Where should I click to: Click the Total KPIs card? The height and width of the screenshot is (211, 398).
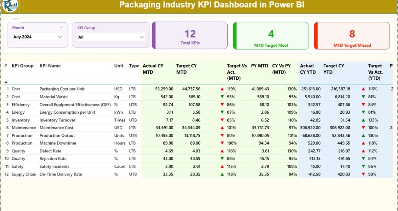[x=190, y=35]
